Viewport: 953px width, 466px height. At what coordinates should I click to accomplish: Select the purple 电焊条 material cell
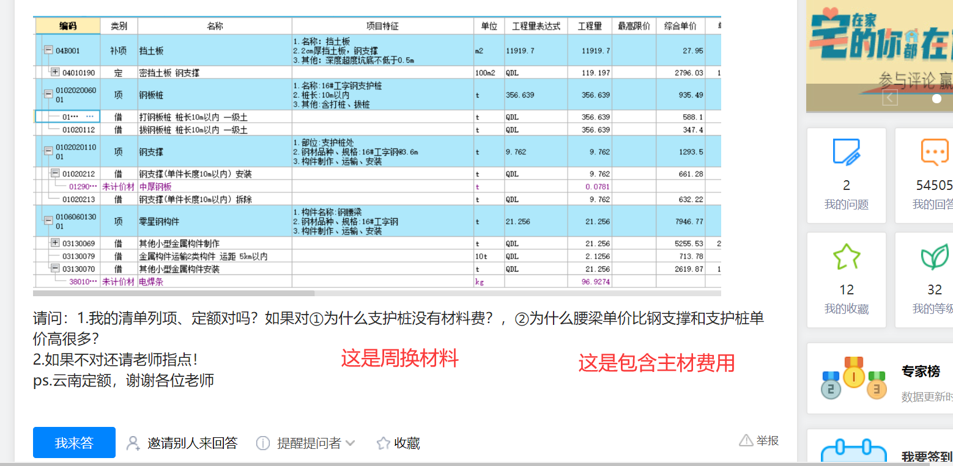pyautogui.click(x=215, y=282)
